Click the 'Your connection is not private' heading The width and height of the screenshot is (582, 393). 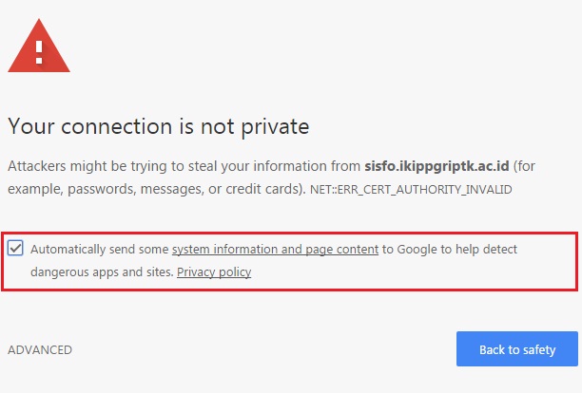tap(159, 125)
